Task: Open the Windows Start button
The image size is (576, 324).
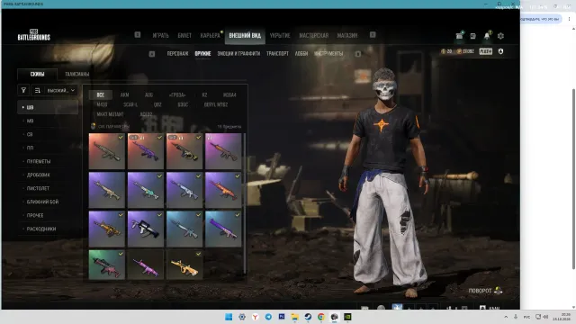Action: pyautogui.click(x=229, y=317)
